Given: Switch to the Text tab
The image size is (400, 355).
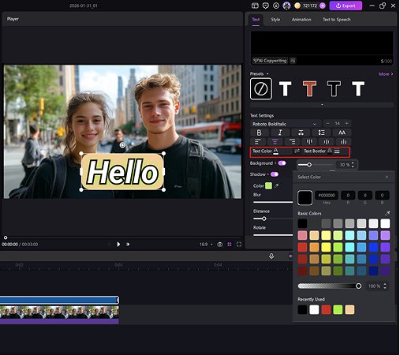Looking at the screenshot, I should [256, 20].
